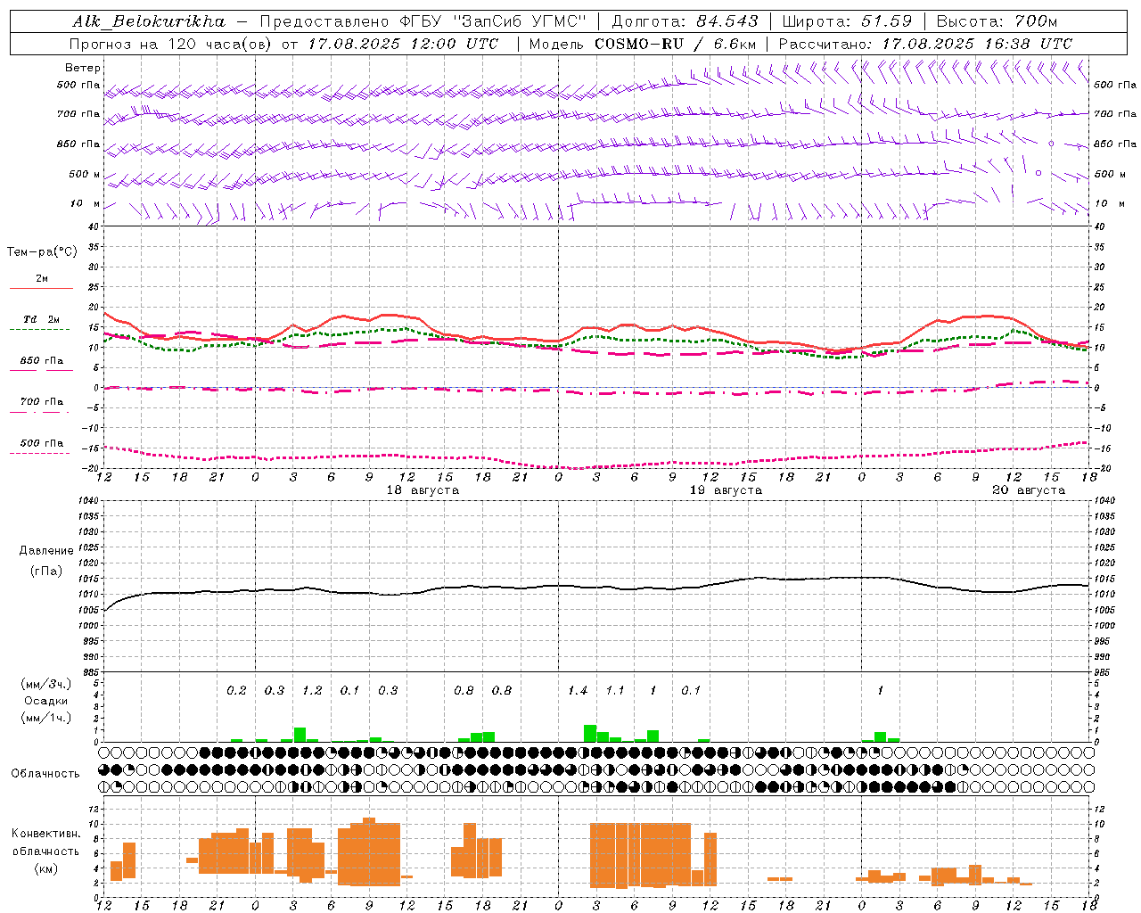Click the elevation text "Высота: 700м"
Image resolution: width=1141 pixels, height=913 pixels.
[x=997, y=21]
